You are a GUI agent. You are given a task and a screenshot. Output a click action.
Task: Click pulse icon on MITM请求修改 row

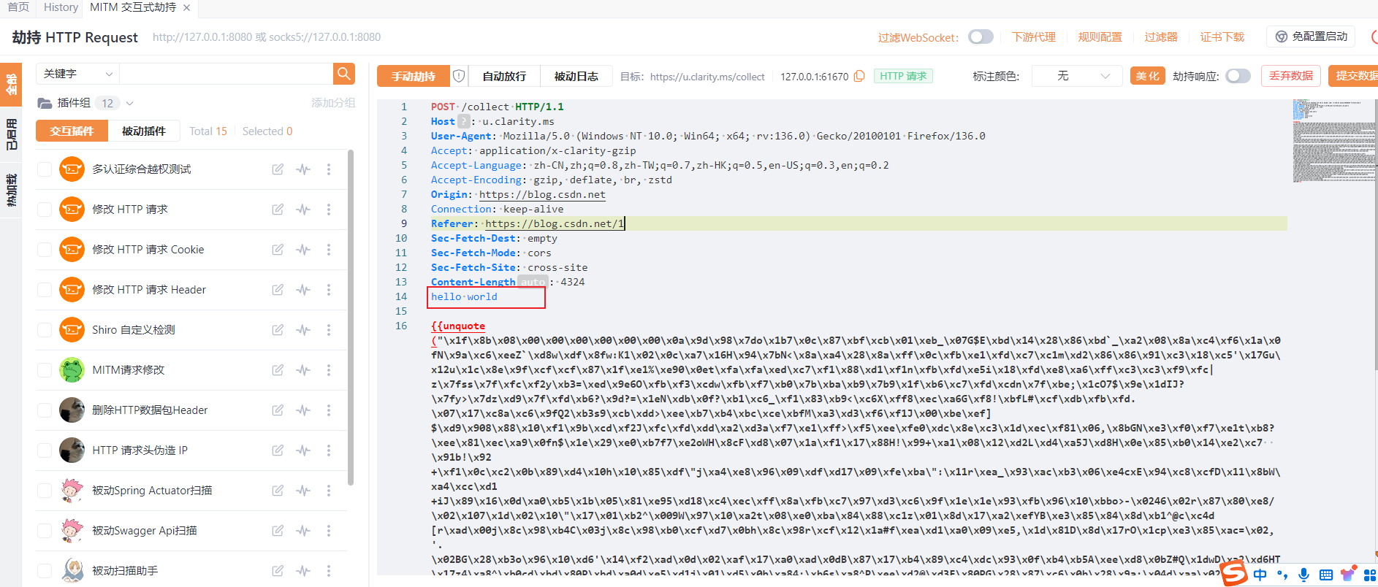[x=303, y=370]
